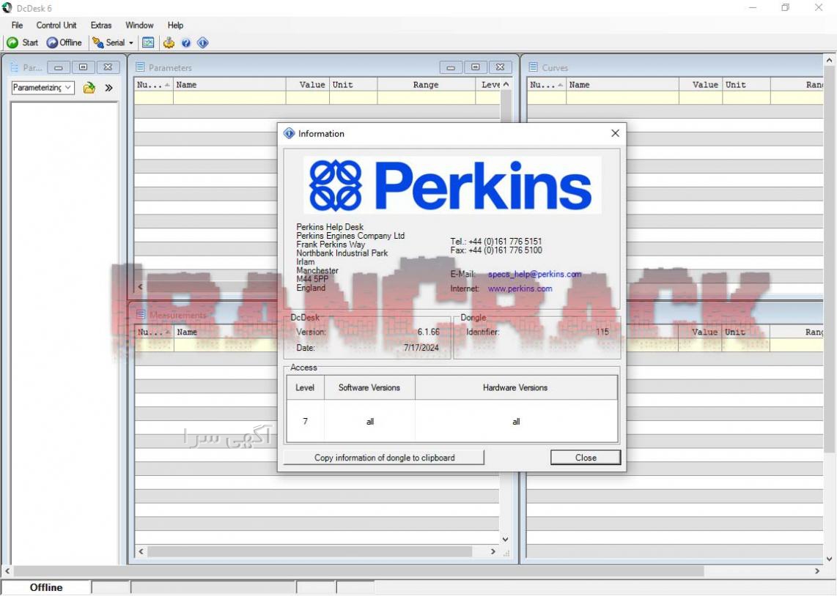The height and width of the screenshot is (596, 837).
Task: Close the Parameters window
Action: (500, 67)
